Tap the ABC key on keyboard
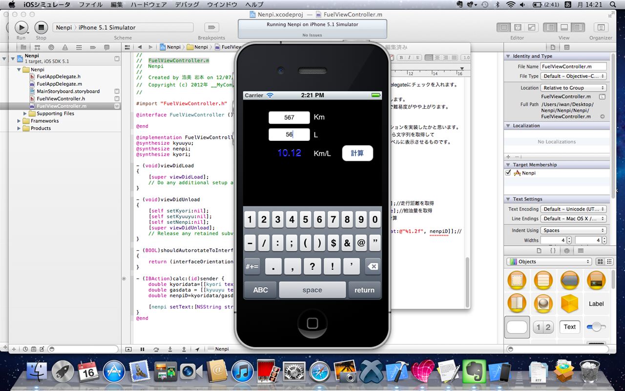The width and height of the screenshot is (625, 391). point(260,290)
